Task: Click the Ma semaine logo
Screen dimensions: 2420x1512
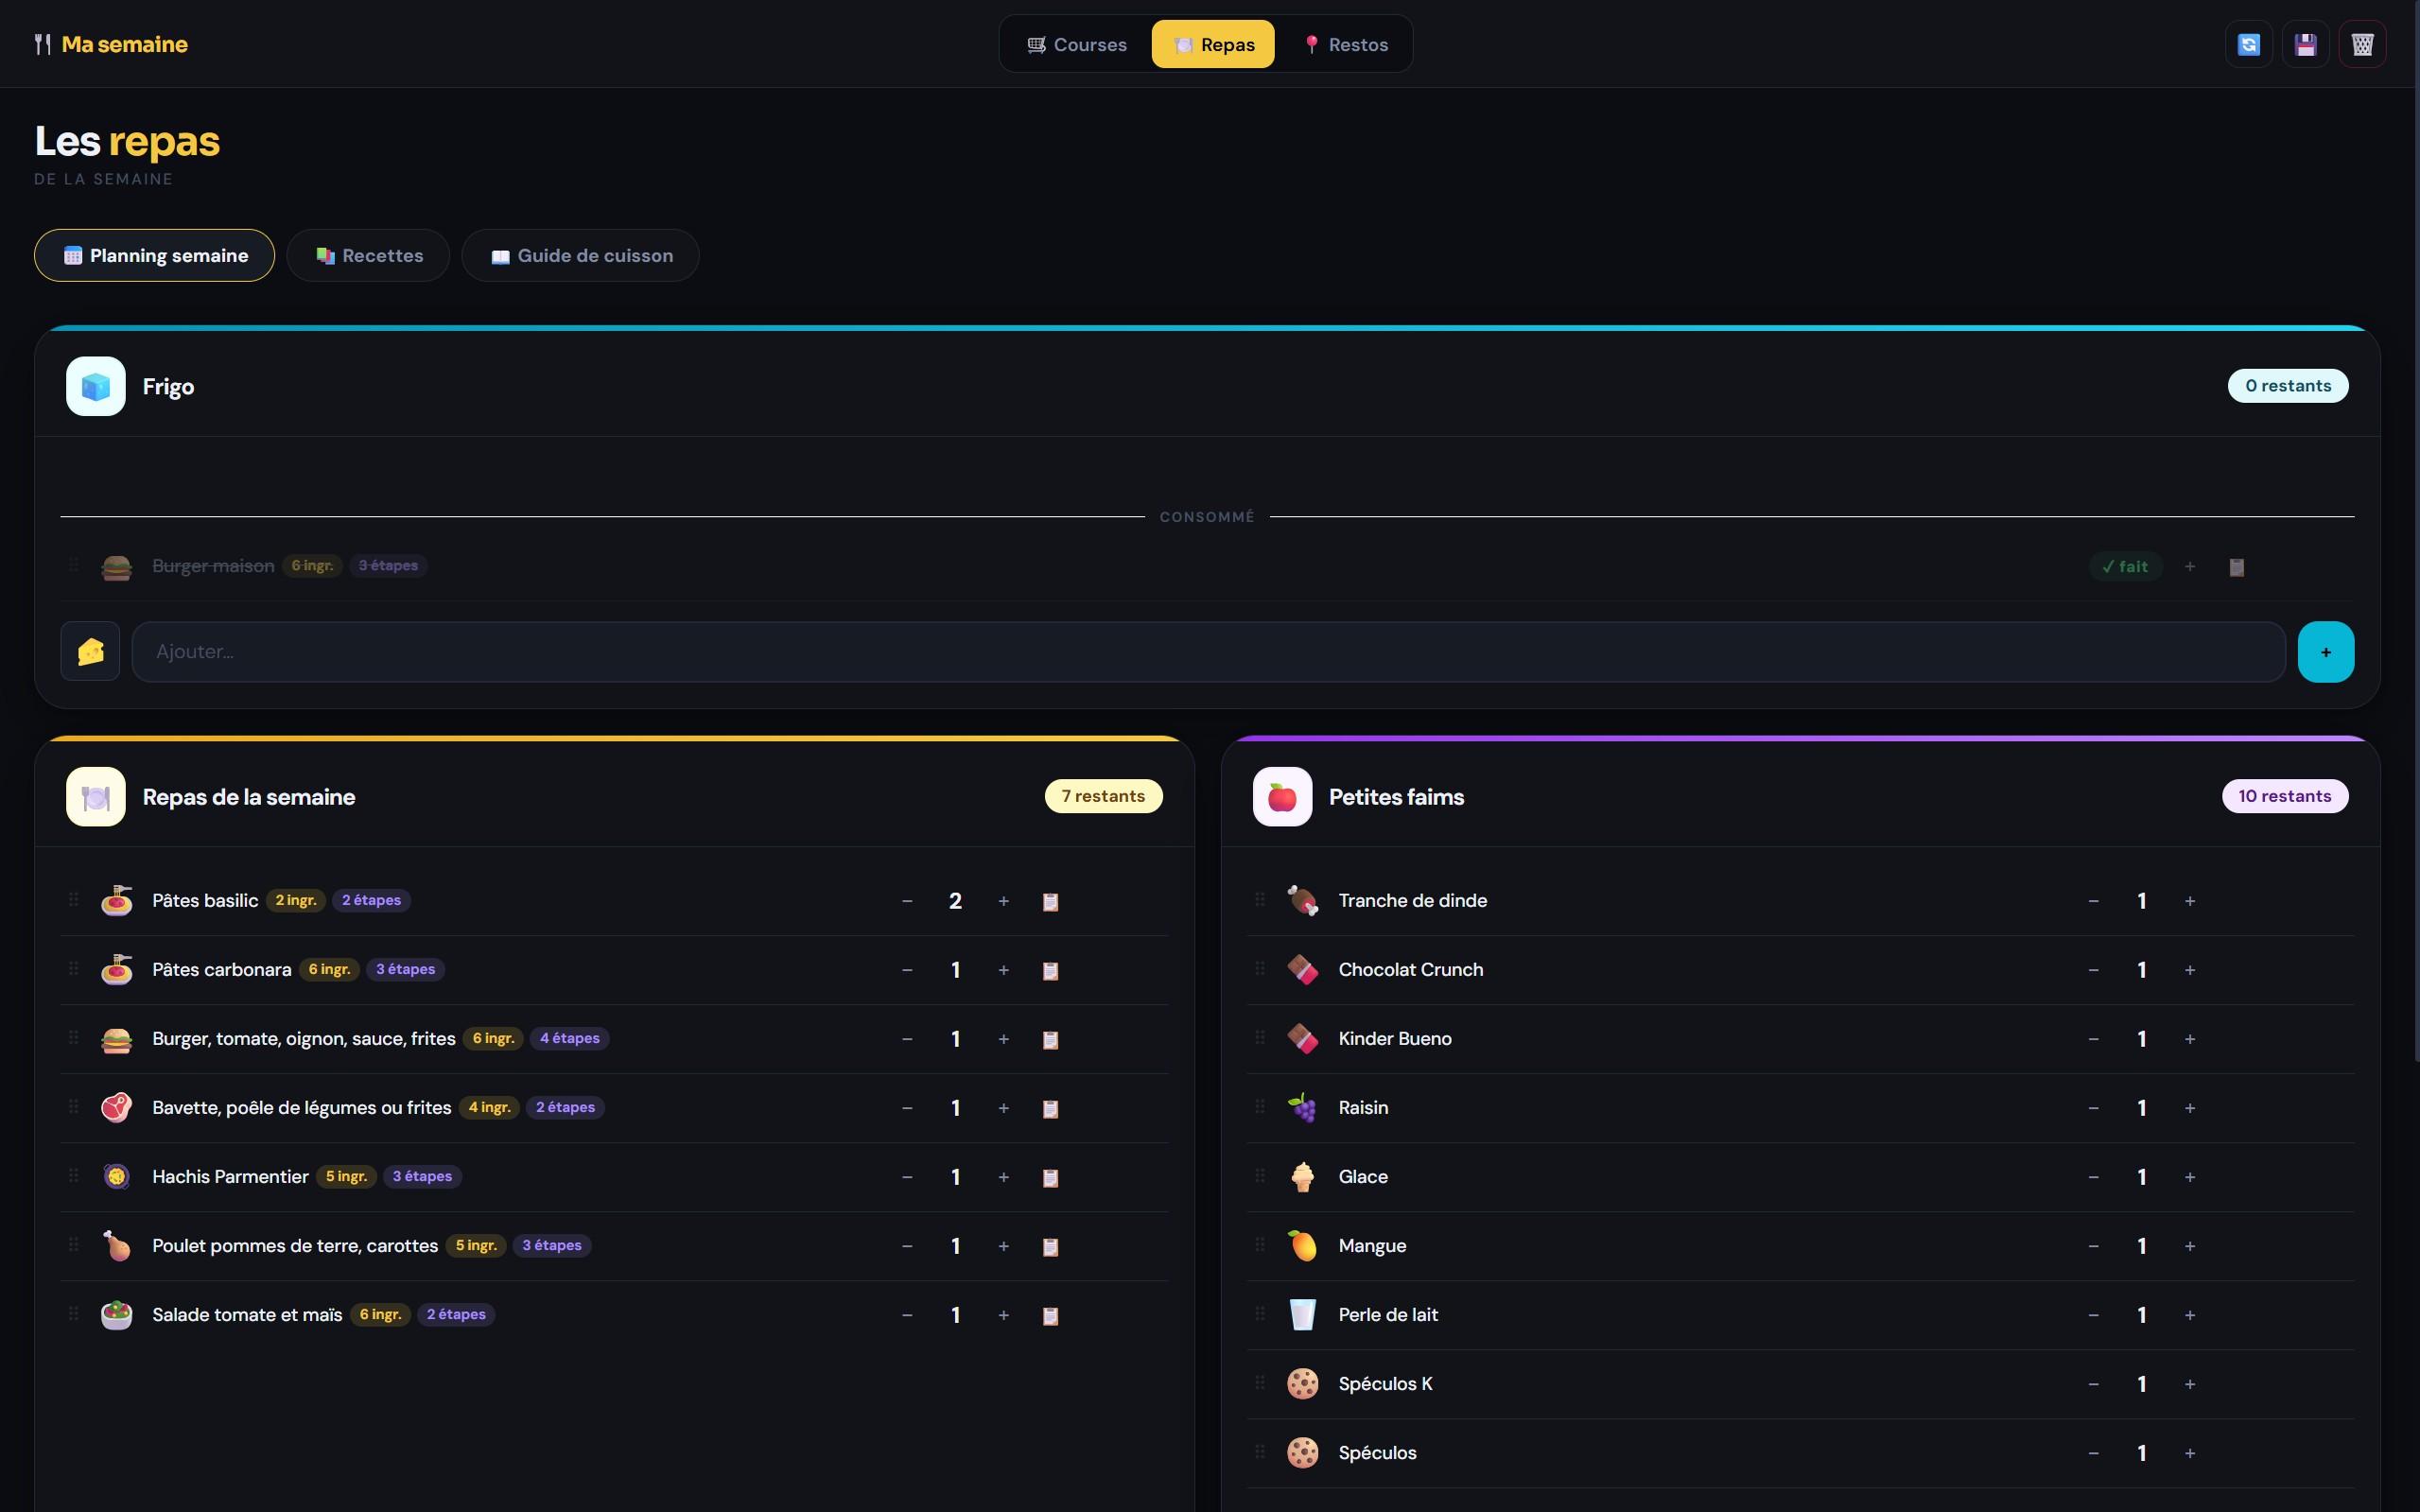Action: (111, 44)
